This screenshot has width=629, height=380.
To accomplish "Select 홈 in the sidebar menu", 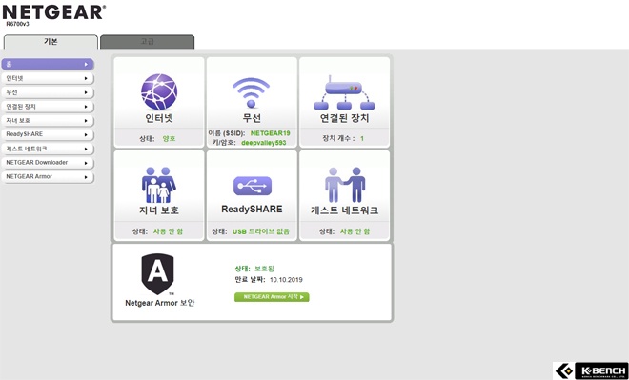I will (48, 64).
